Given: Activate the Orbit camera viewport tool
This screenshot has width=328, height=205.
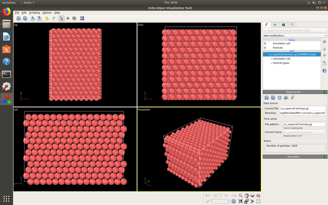Looking at the screenshot, I should pos(252,196).
